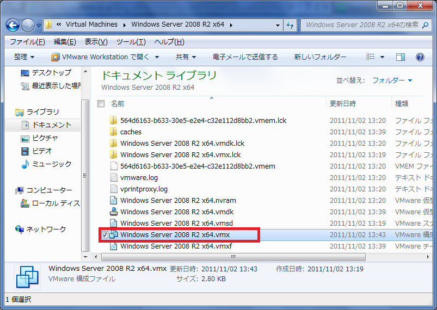This screenshot has width=437, height=310.
Task: Click the Refresh button beside address bar
Action: point(290,26)
